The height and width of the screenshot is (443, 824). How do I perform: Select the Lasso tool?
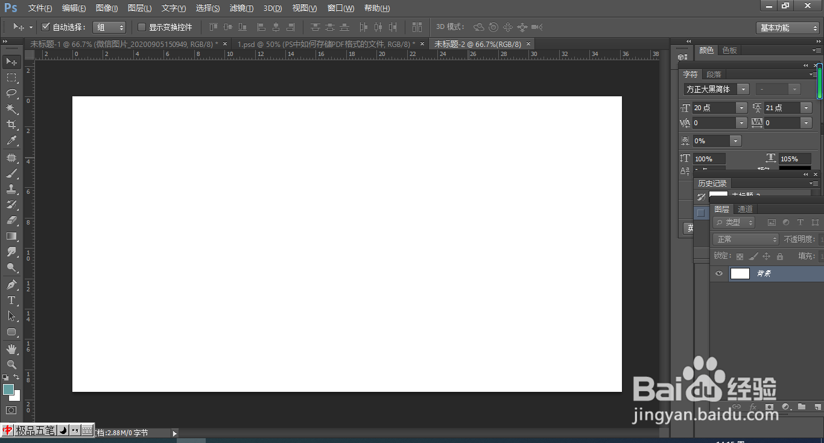[11, 93]
